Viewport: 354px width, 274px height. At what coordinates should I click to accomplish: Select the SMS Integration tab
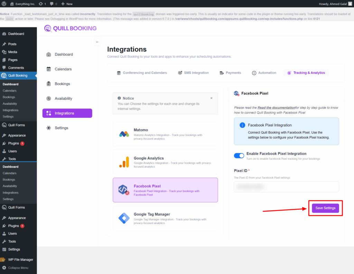pyautogui.click(x=193, y=73)
